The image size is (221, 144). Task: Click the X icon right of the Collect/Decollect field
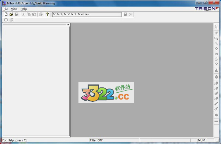click(x=131, y=14)
